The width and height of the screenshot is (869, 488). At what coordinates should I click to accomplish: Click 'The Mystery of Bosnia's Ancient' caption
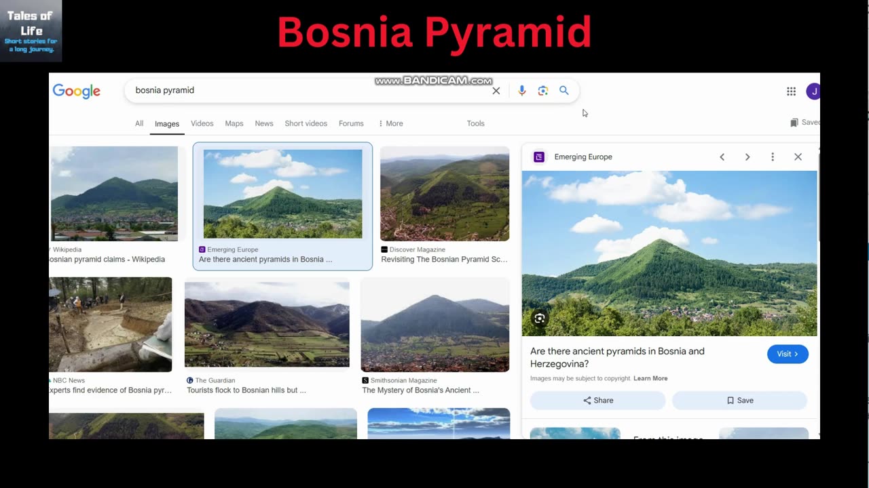(420, 390)
